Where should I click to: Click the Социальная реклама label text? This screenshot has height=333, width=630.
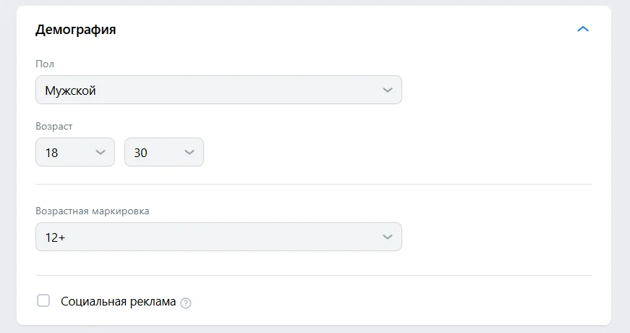click(119, 302)
